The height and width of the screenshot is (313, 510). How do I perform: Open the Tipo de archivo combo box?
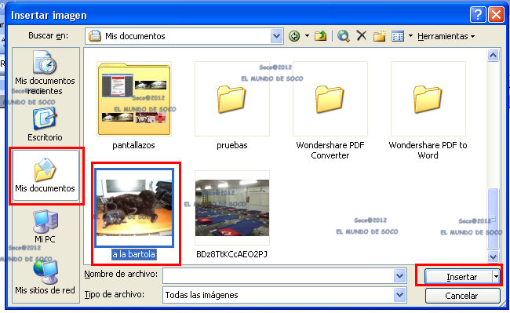[x=285, y=295]
